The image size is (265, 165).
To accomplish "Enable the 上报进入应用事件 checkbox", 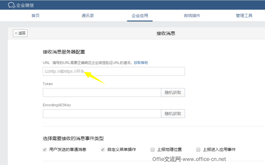I will point(198,150).
